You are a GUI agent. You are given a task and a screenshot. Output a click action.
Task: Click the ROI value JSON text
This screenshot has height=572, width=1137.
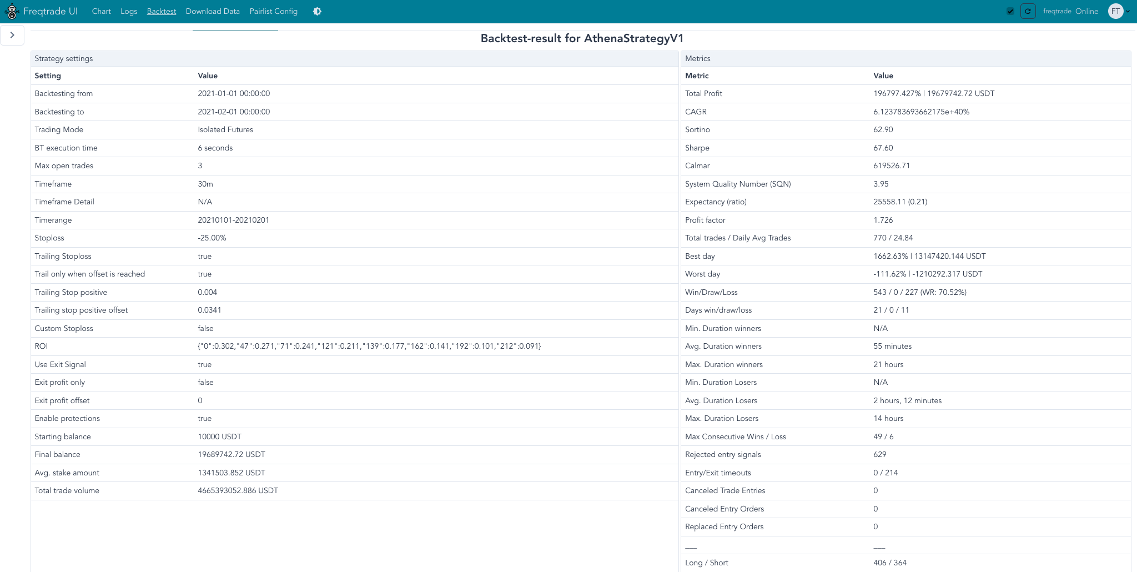coord(369,347)
